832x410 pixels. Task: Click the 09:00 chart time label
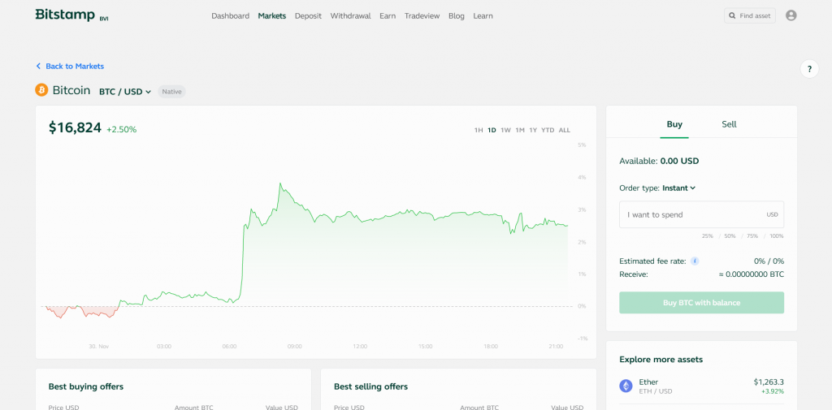click(294, 347)
